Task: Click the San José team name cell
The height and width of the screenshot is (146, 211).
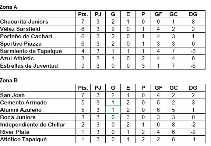Action: click(x=38, y=95)
